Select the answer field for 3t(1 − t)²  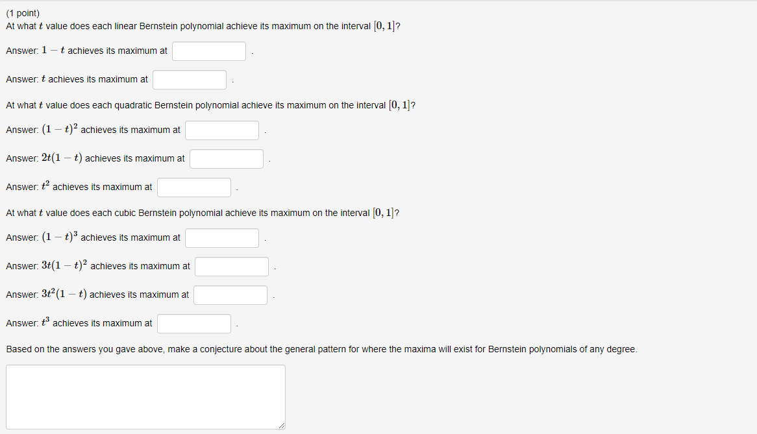tap(231, 266)
